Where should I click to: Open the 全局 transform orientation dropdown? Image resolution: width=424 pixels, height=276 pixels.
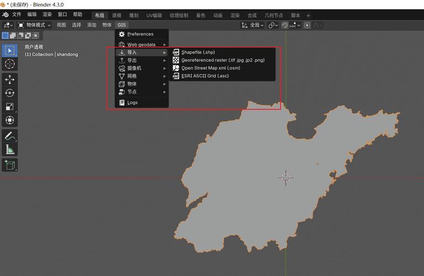coord(252,25)
